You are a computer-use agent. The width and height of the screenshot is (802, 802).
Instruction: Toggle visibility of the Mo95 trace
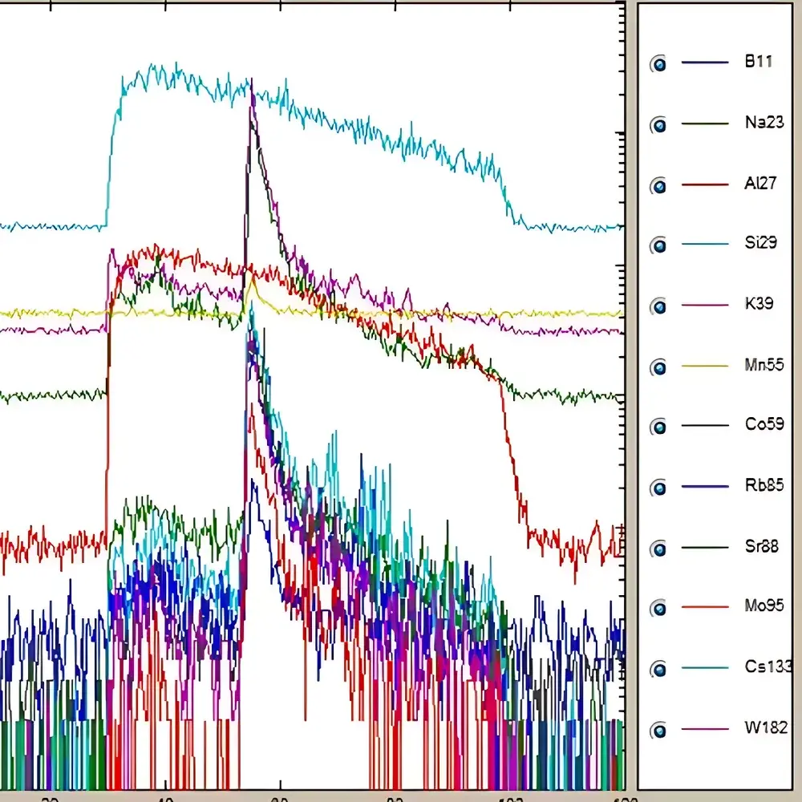[x=660, y=606]
